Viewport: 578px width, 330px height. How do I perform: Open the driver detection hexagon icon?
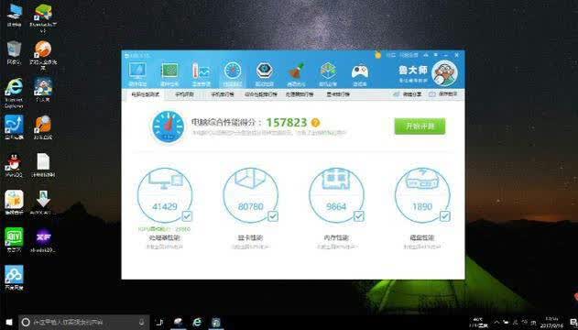pos(265,73)
